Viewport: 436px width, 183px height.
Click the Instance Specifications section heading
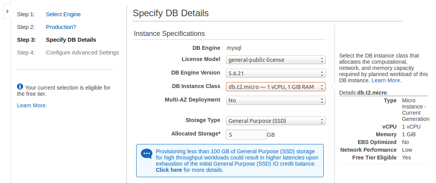(169, 34)
